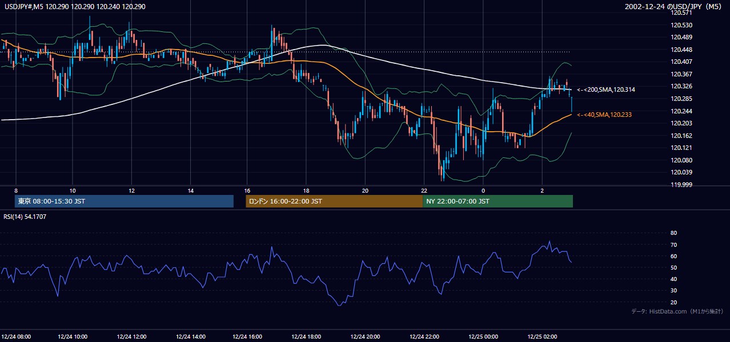Click the RSI(14) 54.1707 indicator label

[x=25, y=217]
